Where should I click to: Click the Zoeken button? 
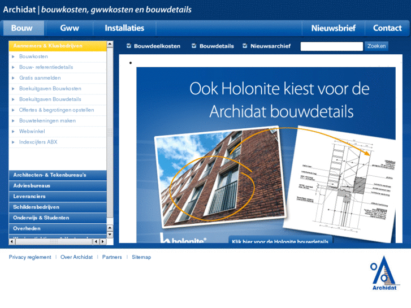coord(377,46)
